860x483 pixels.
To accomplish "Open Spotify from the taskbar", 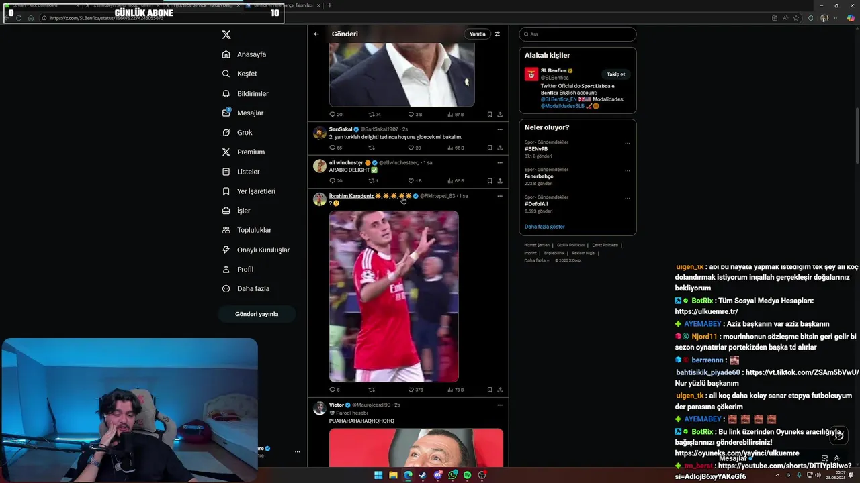I will [x=467, y=475].
